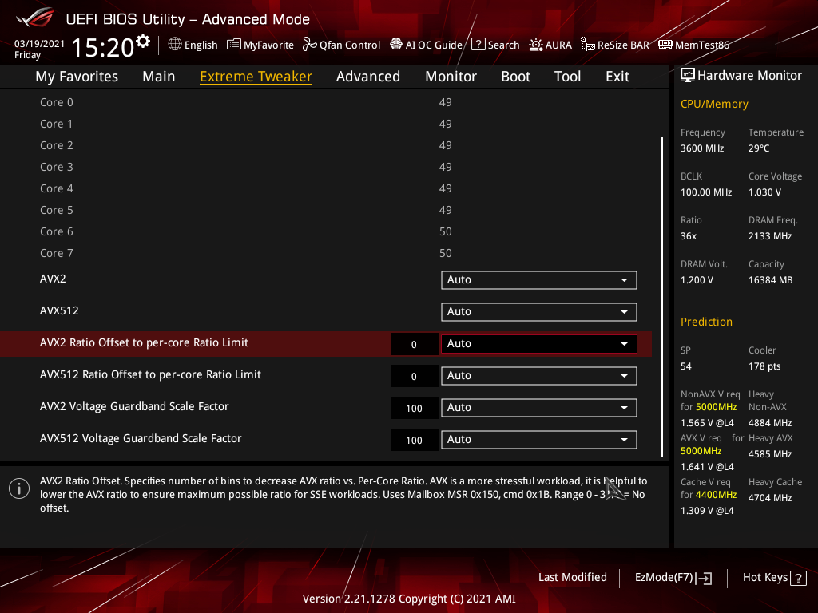Click CPU/Memory heading in Hardware Monitor
The width and height of the screenshot is (818, 613).
[714, 105]
